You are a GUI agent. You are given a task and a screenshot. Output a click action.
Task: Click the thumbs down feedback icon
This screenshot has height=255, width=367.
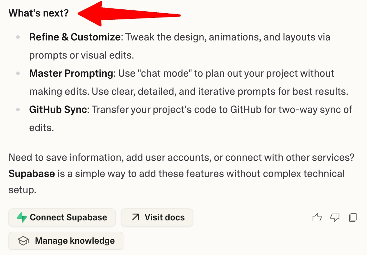point(335,217)
